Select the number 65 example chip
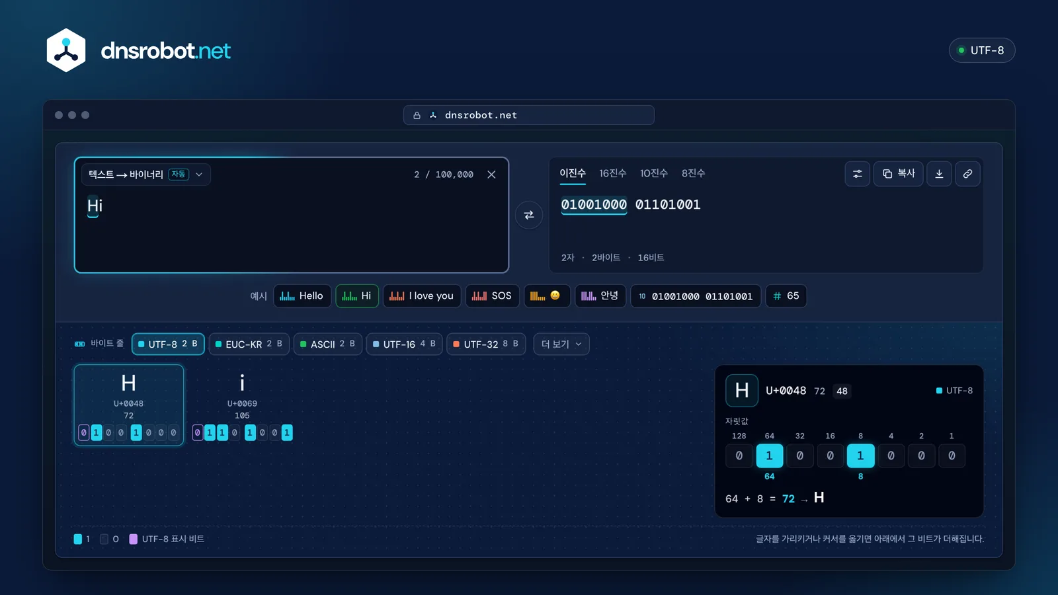Viewport: 1058px width, 595px height. click(786, 296)
